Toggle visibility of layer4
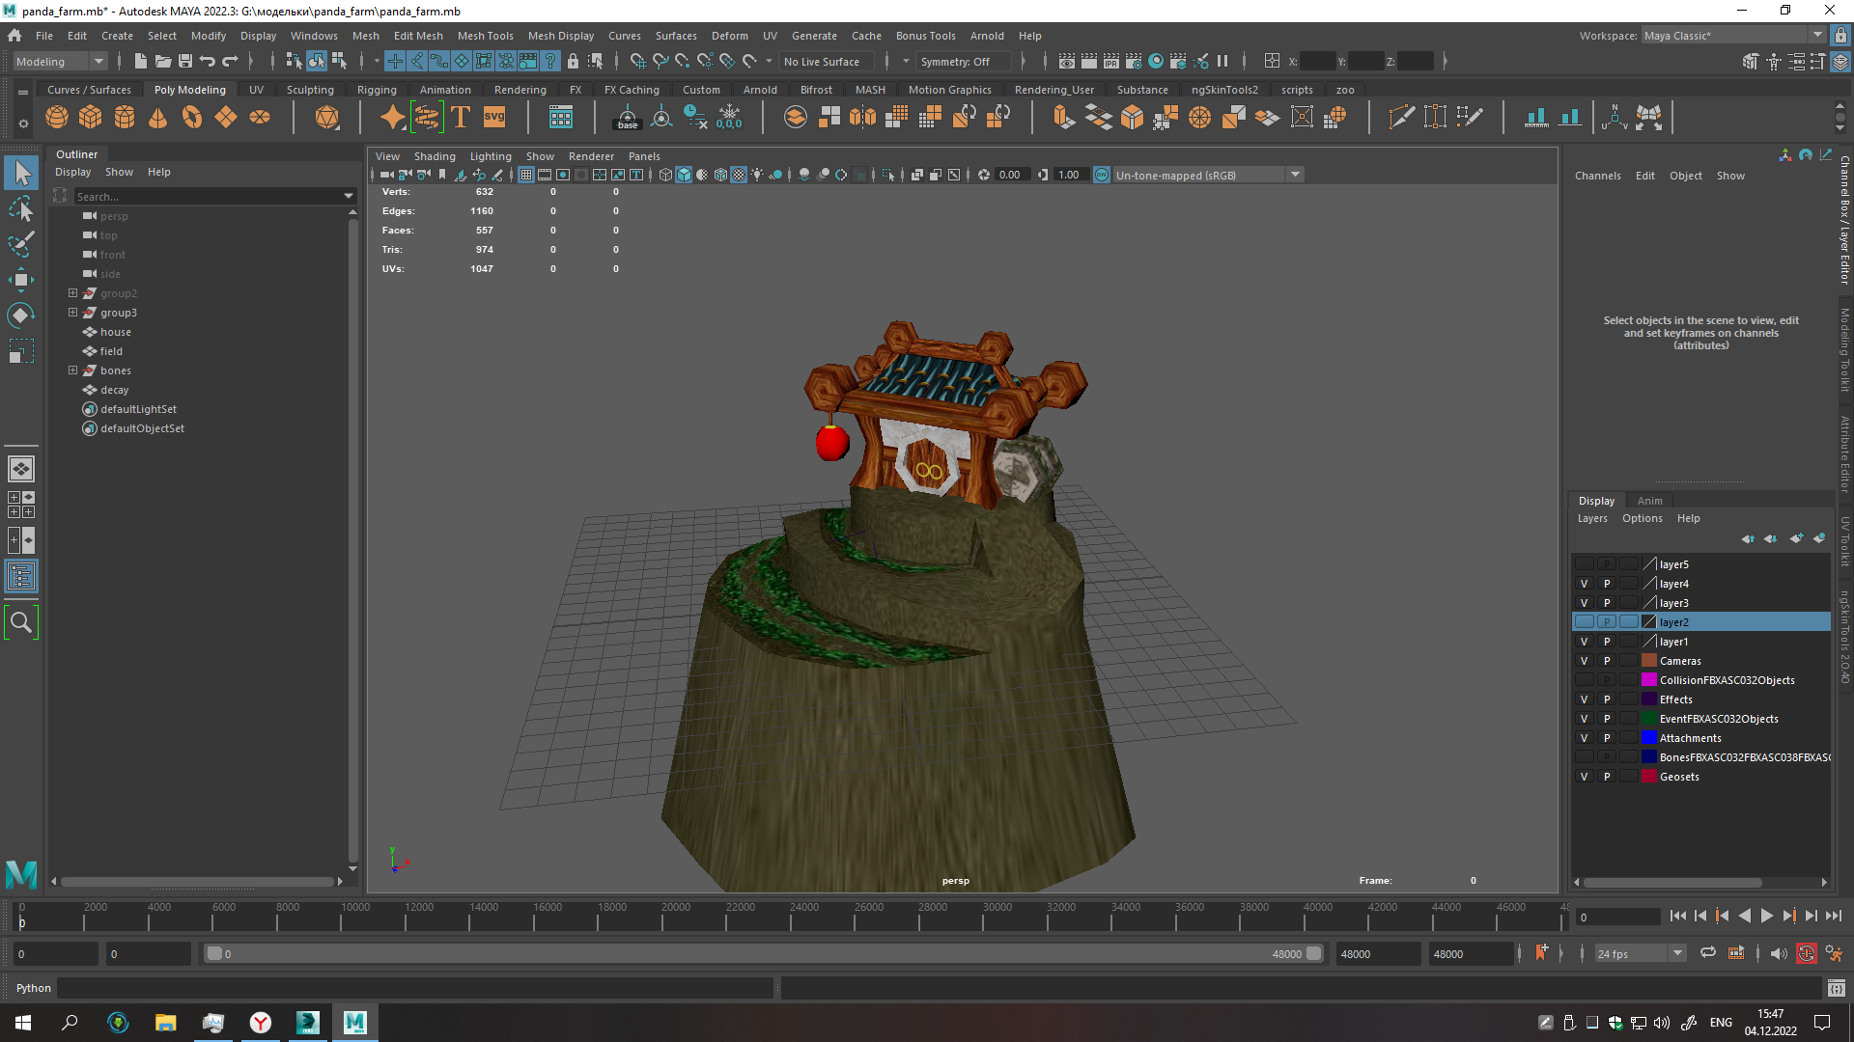The width and height of the screenshot is (1854, 1042). [x=1584, y=584]
